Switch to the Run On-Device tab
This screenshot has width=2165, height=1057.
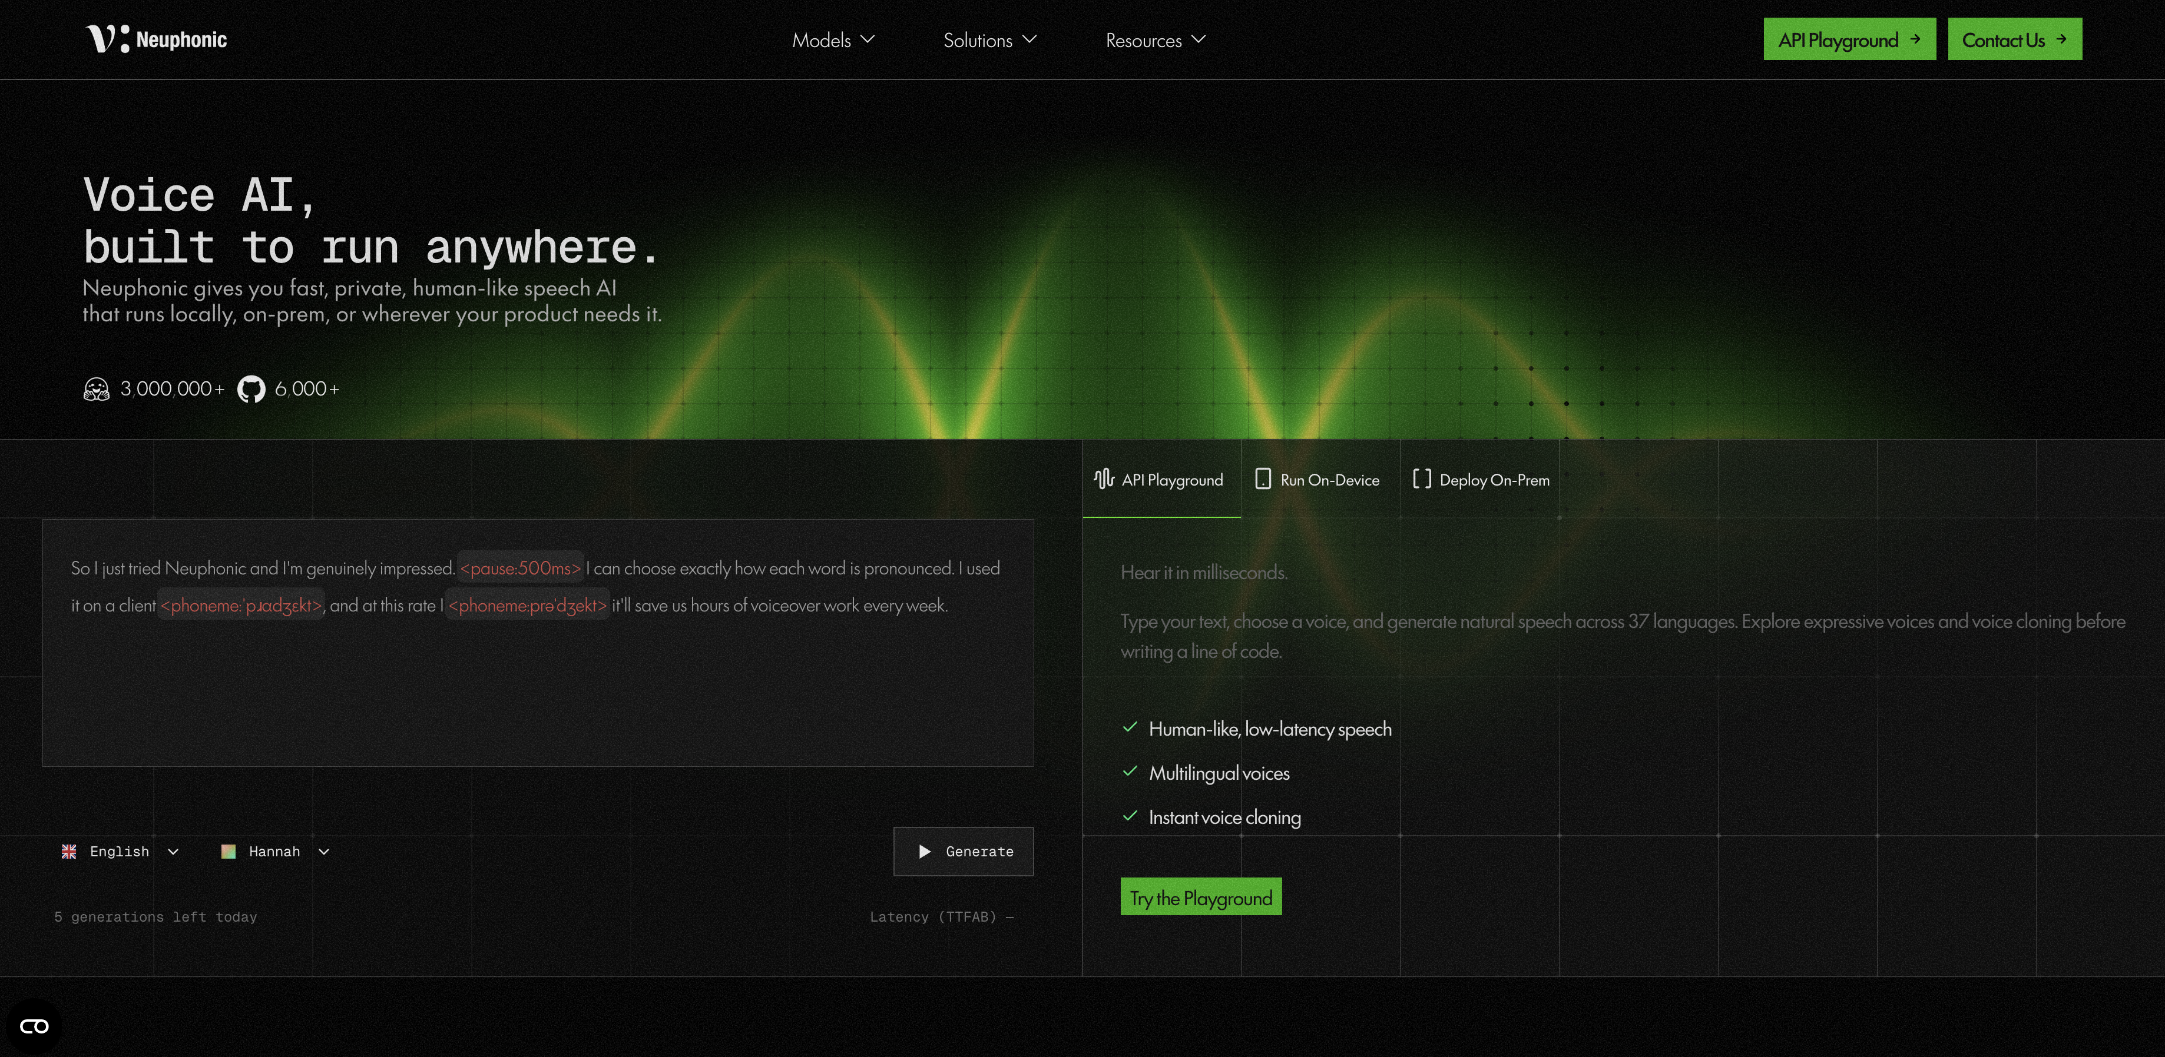coord(1319,480)
